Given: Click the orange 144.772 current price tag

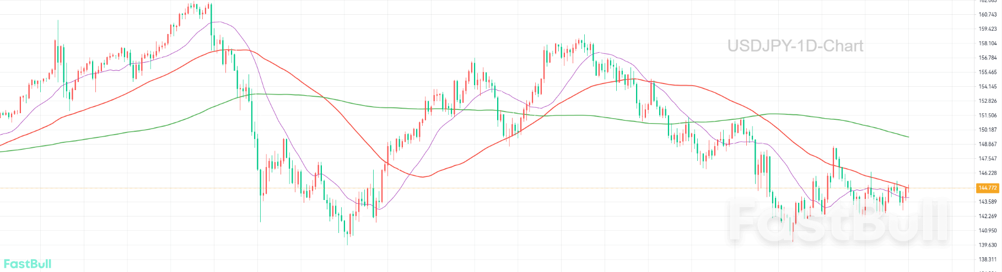Looking at the screenshot, I should [987, 188].
